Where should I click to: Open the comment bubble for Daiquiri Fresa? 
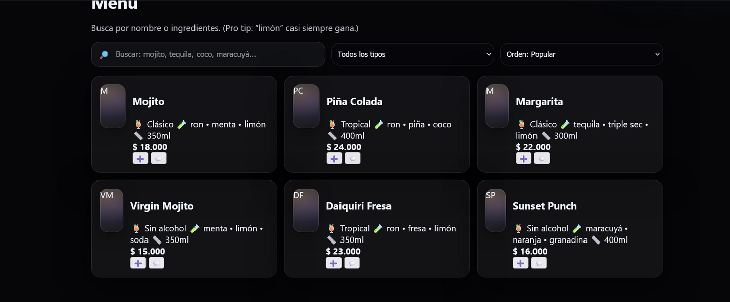[352, 263]
